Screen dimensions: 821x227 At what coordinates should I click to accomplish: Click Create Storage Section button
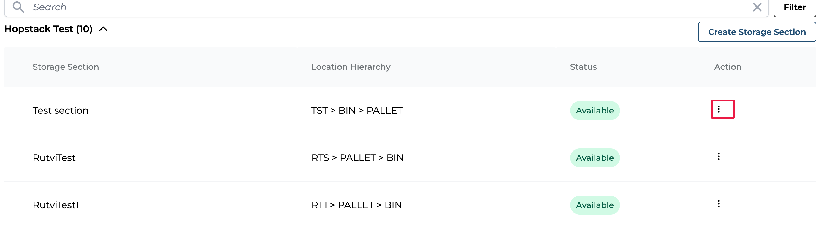pos(757,32)
